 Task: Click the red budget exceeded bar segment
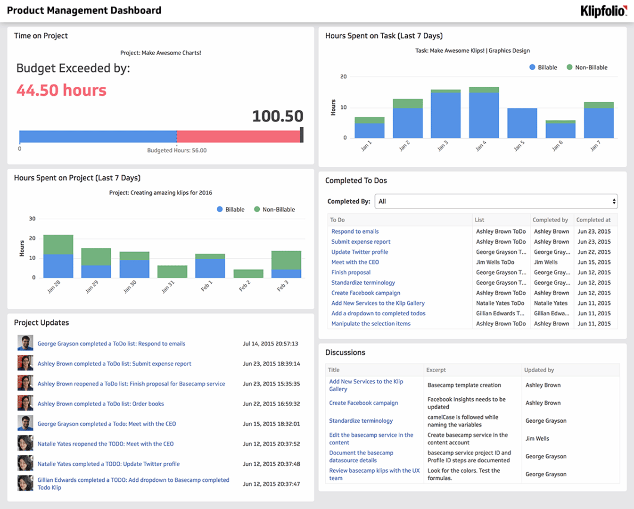click(x=238, y=137)
